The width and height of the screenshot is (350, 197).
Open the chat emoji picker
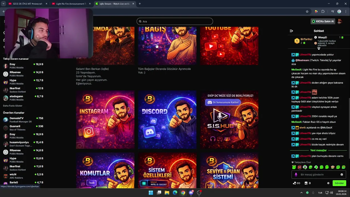(342, 175)
